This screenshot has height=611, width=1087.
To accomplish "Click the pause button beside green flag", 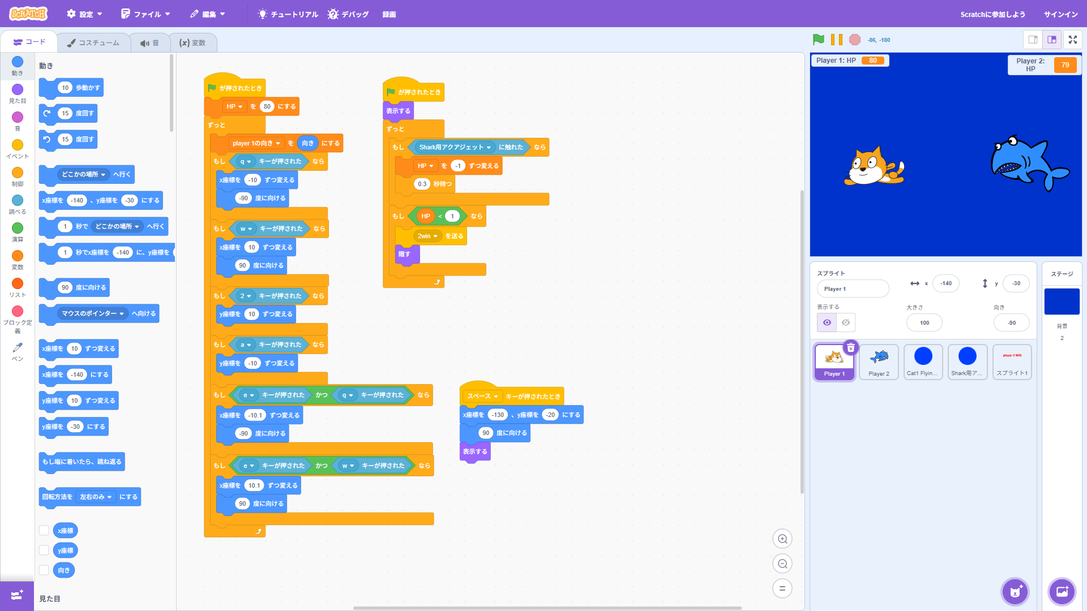I will coord(836,40).
